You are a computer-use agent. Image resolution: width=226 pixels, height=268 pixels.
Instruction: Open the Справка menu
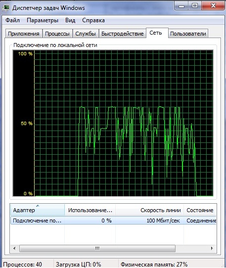click(x=93, y=20)
